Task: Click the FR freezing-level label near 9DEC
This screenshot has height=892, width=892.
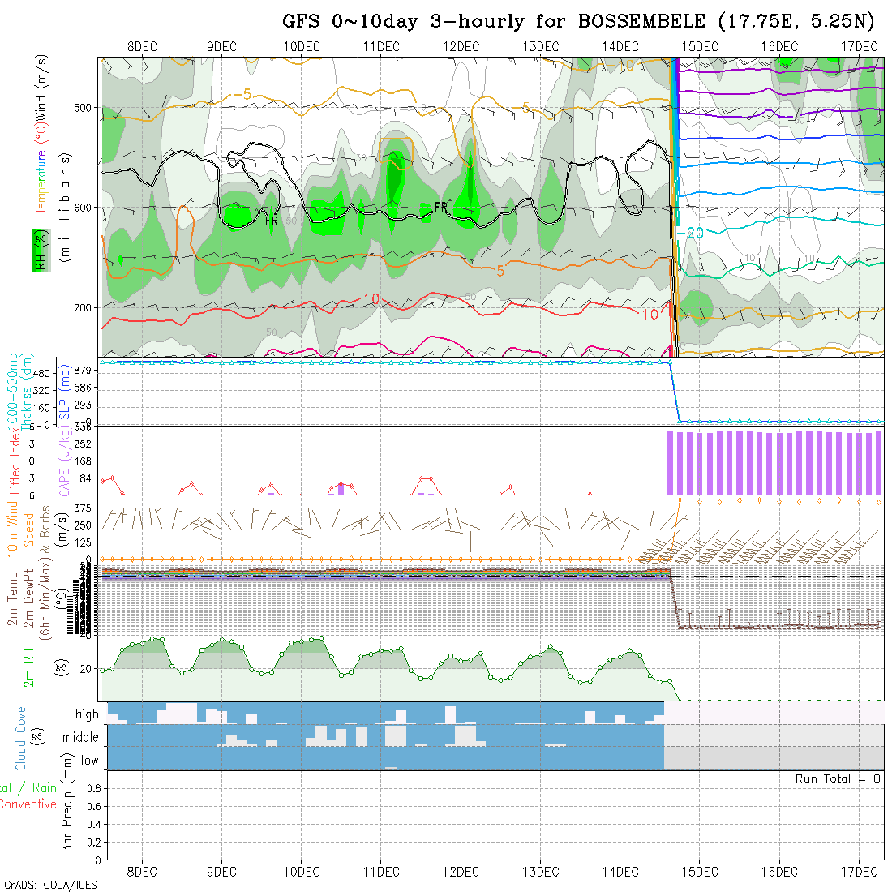Action: coord(272,220)
